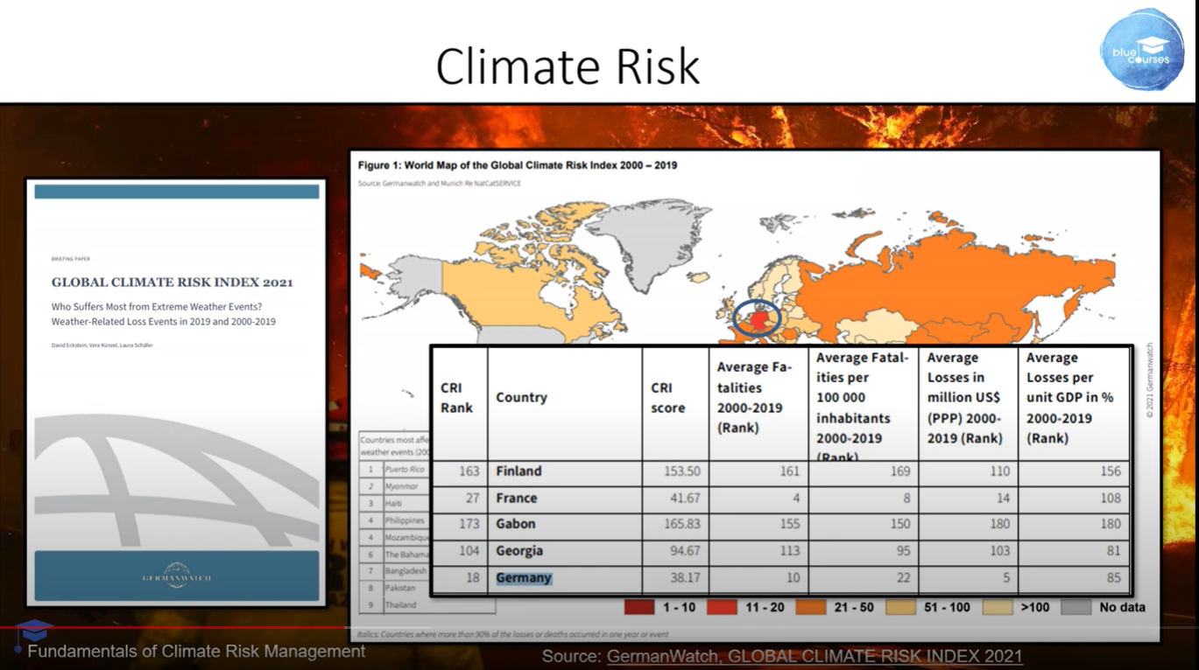Click the grey No data legend swatch
The height and width of the screenshot is (670, 1199).
1076,607
